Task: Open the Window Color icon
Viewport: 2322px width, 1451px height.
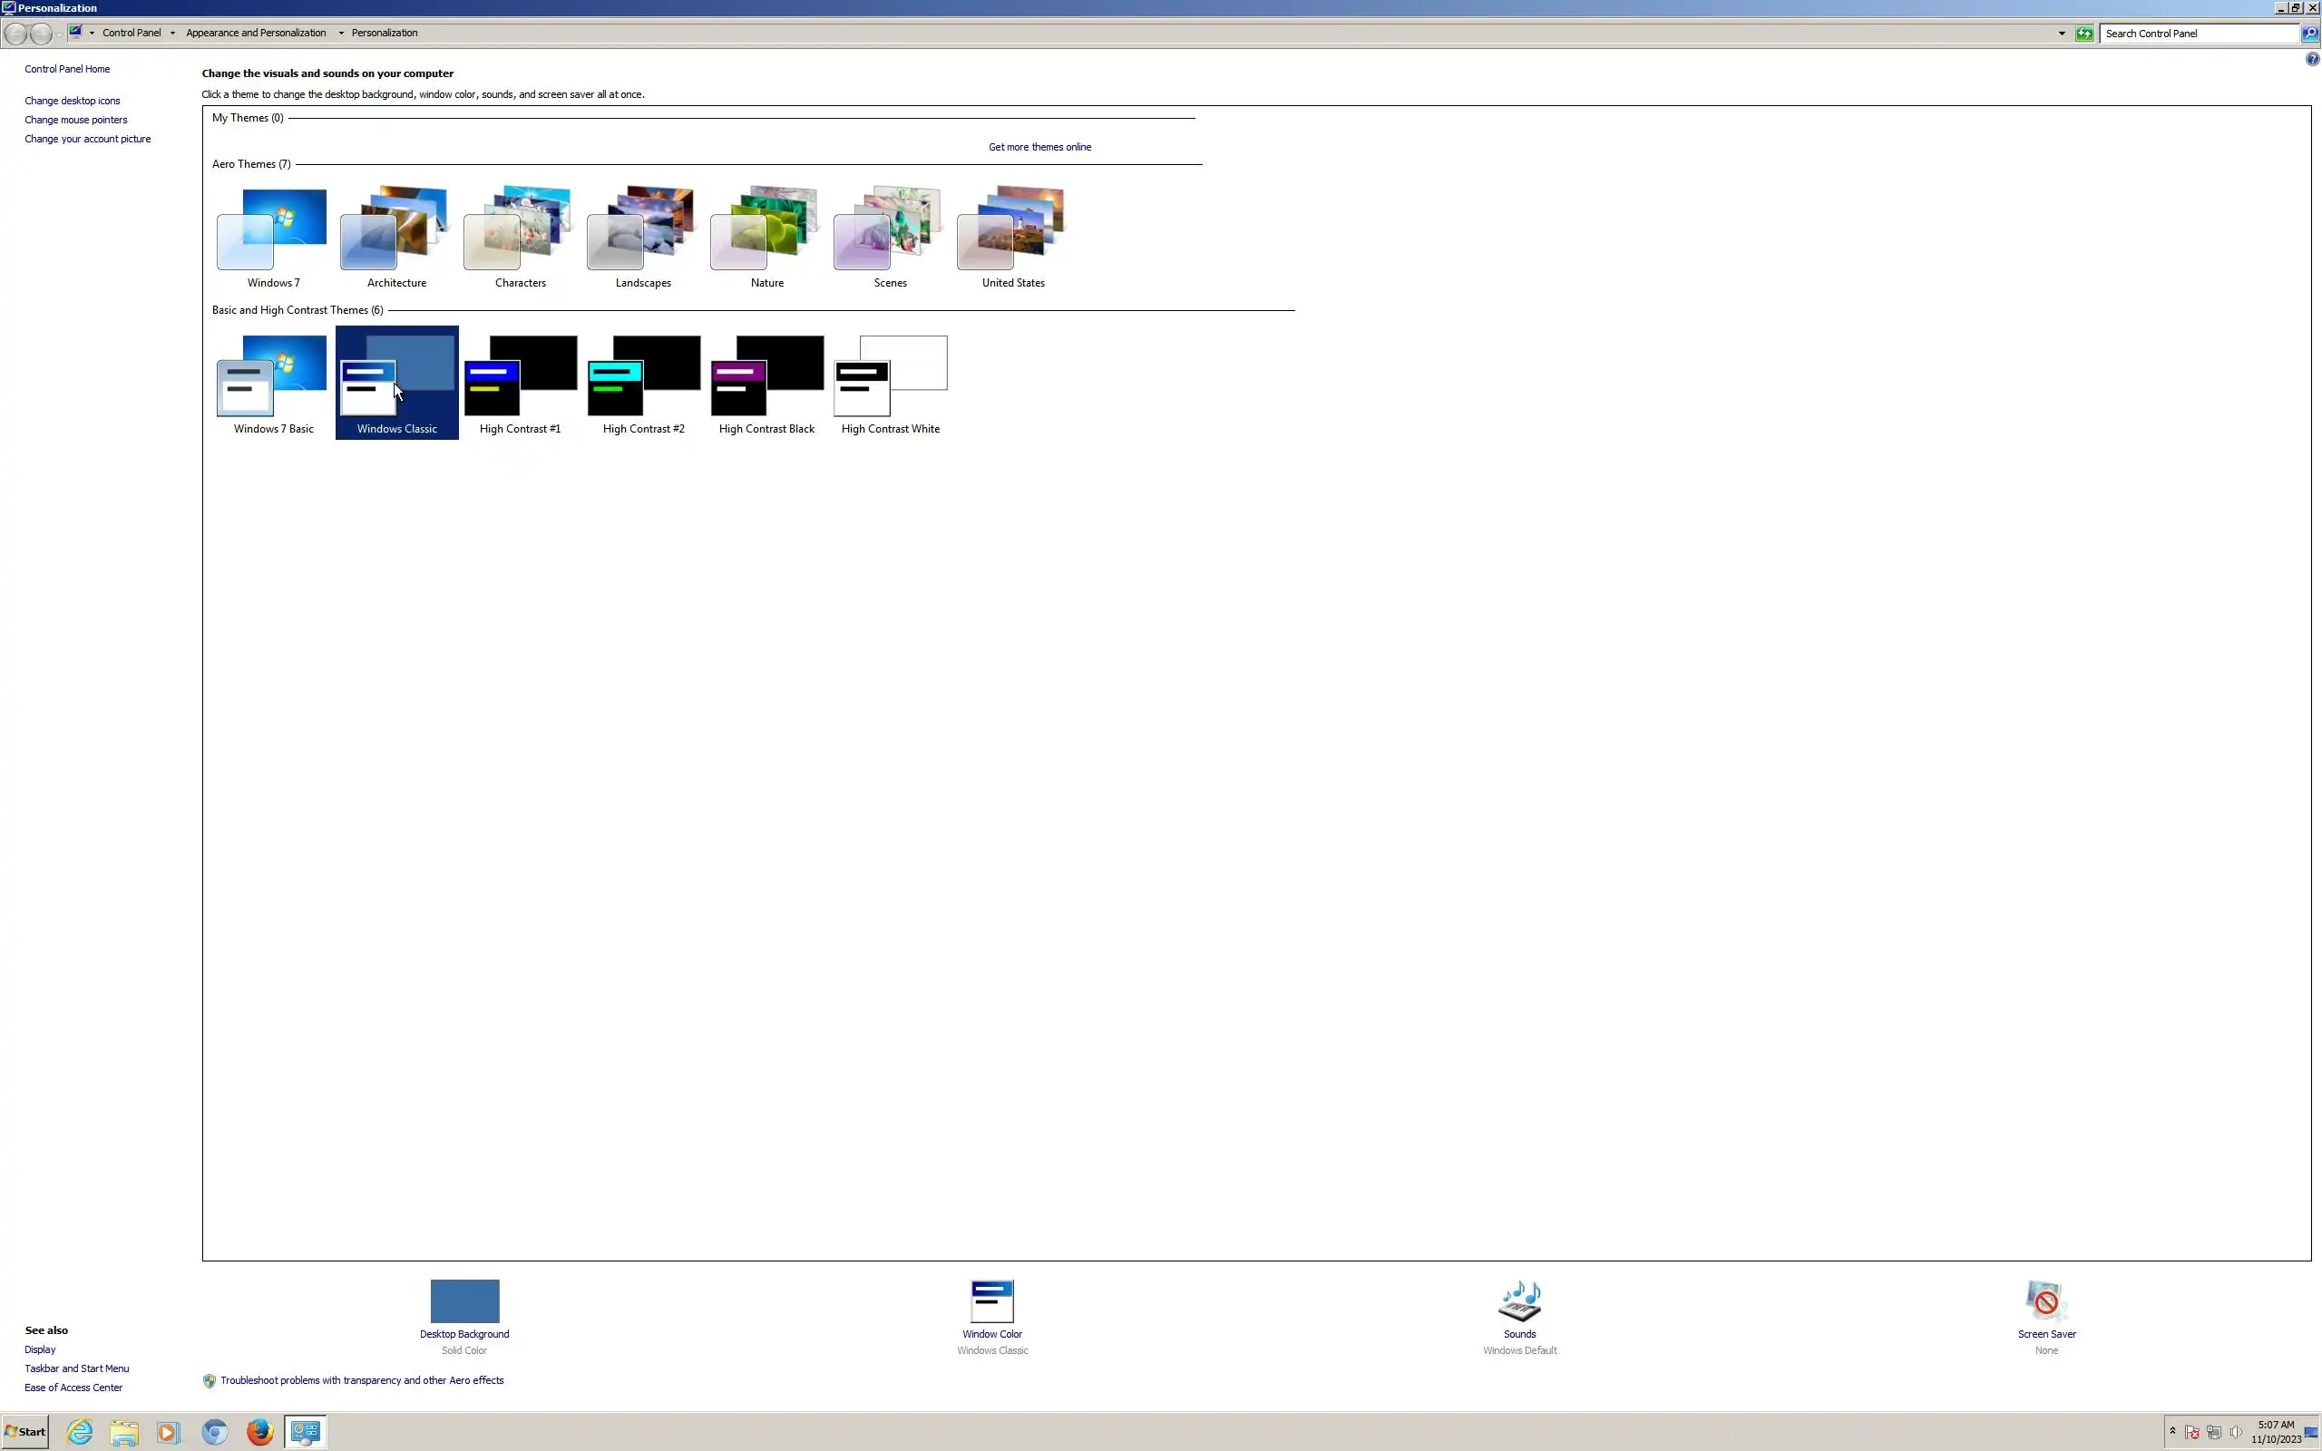Action: pyautogui.click(x=991, y=1302)
